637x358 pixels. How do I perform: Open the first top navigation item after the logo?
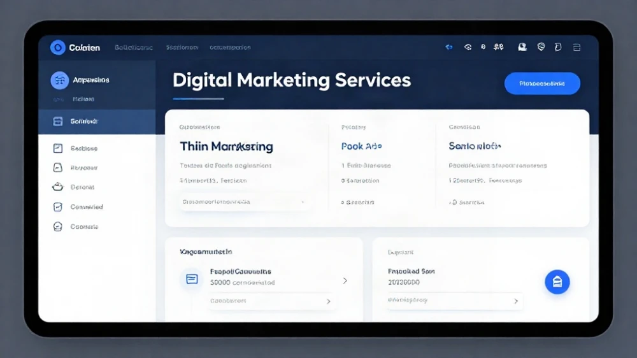[x=134, y=48]
